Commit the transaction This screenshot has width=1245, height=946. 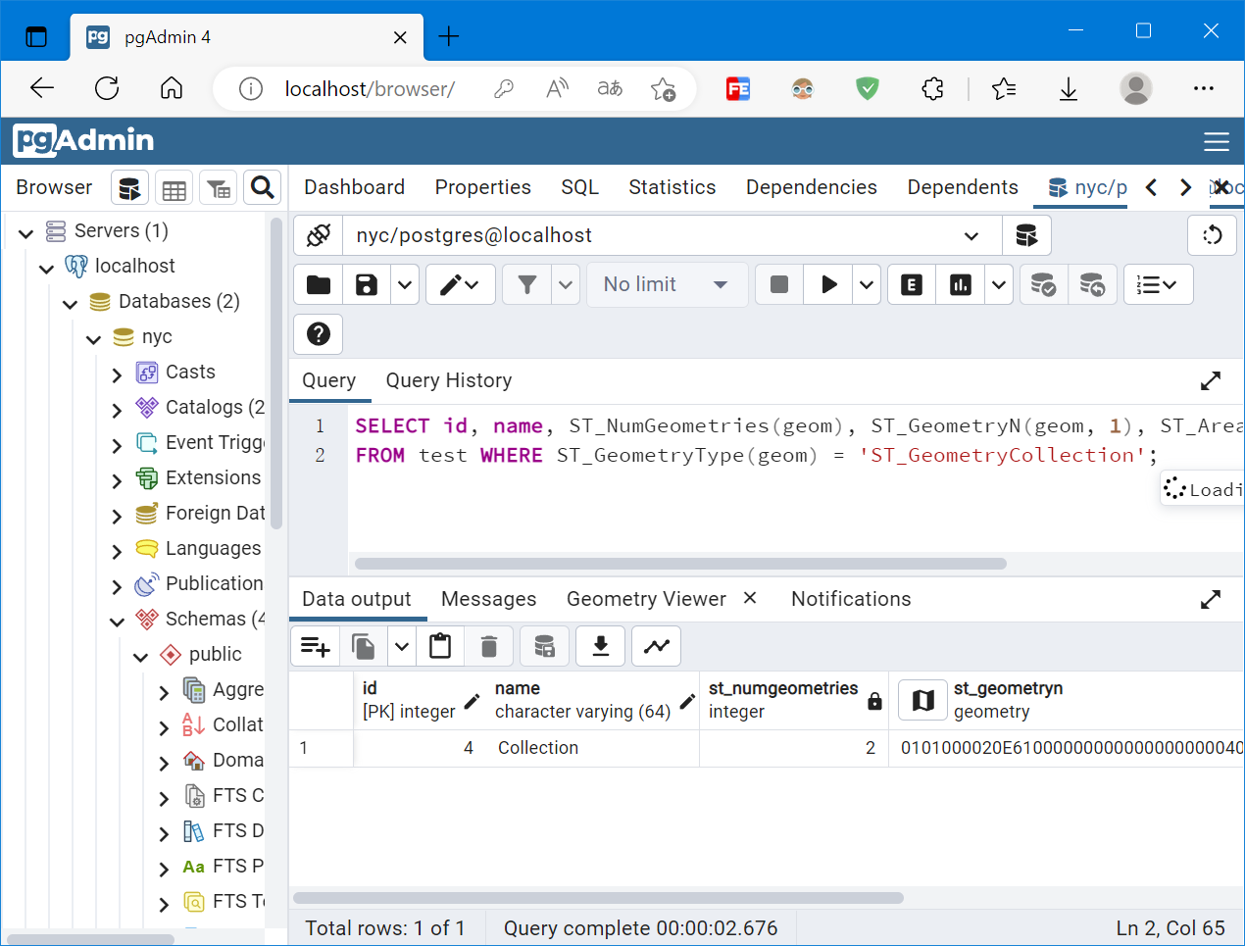coord(1044,285)
